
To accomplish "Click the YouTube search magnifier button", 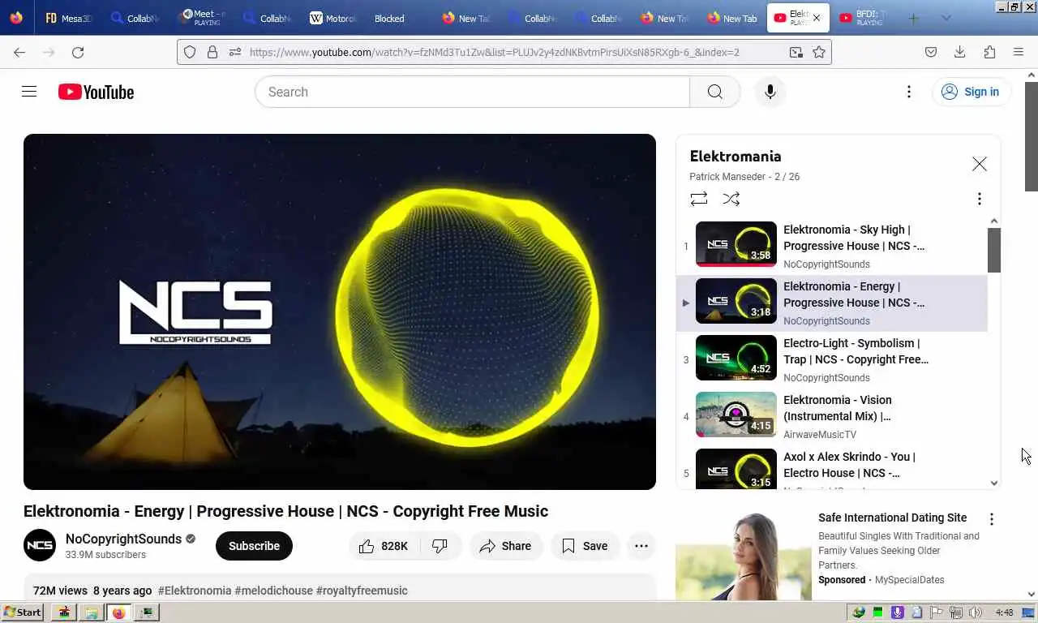I will coord(714,92).
